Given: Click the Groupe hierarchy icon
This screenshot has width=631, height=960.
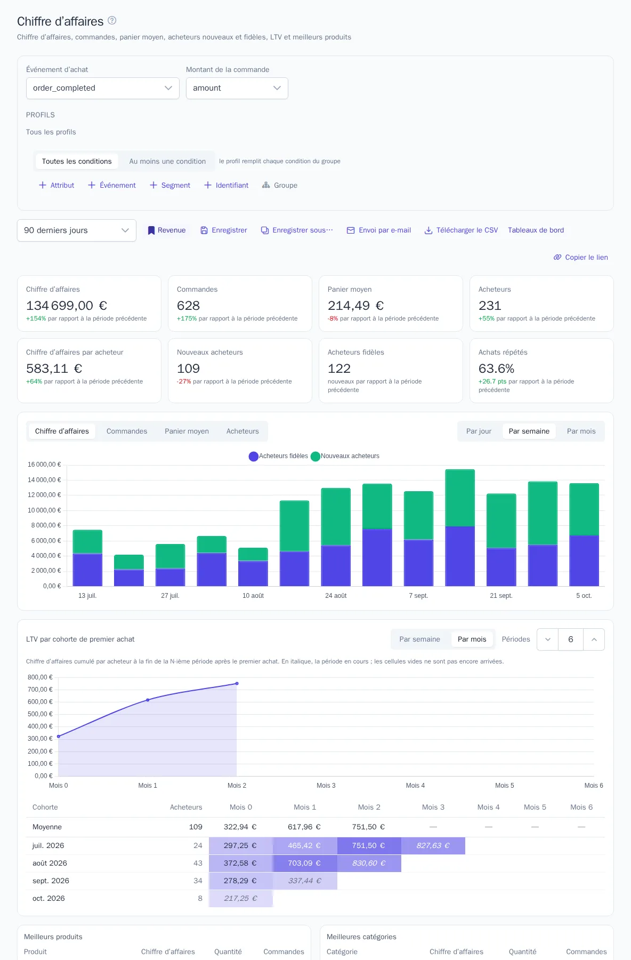Looking at the screenshot, I should point(266,185).
